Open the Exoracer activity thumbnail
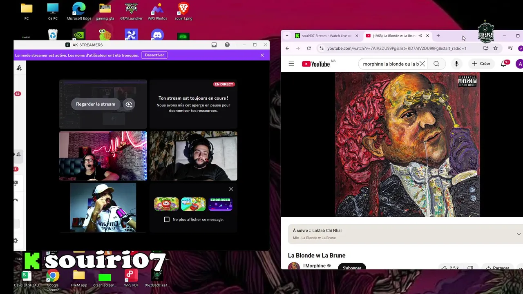Viewport: 523px width, 294px height. 220,204
